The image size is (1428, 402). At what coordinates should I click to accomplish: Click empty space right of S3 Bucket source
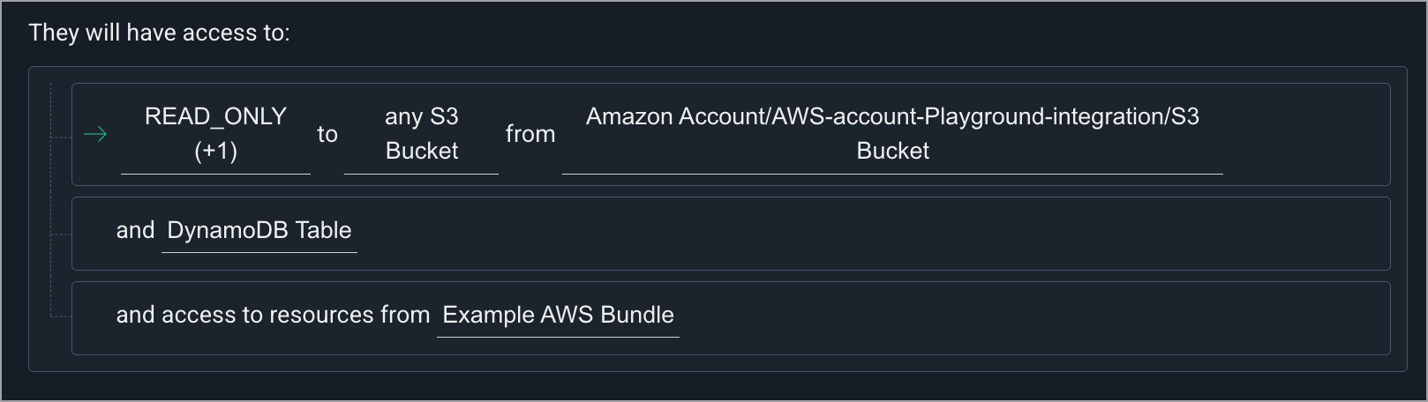point(1306,135)
